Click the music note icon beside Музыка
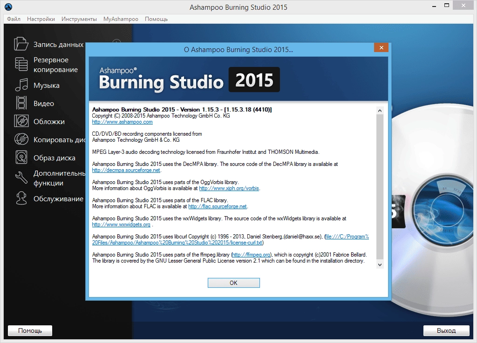The image size is (477, 343). tap(21, 85)
